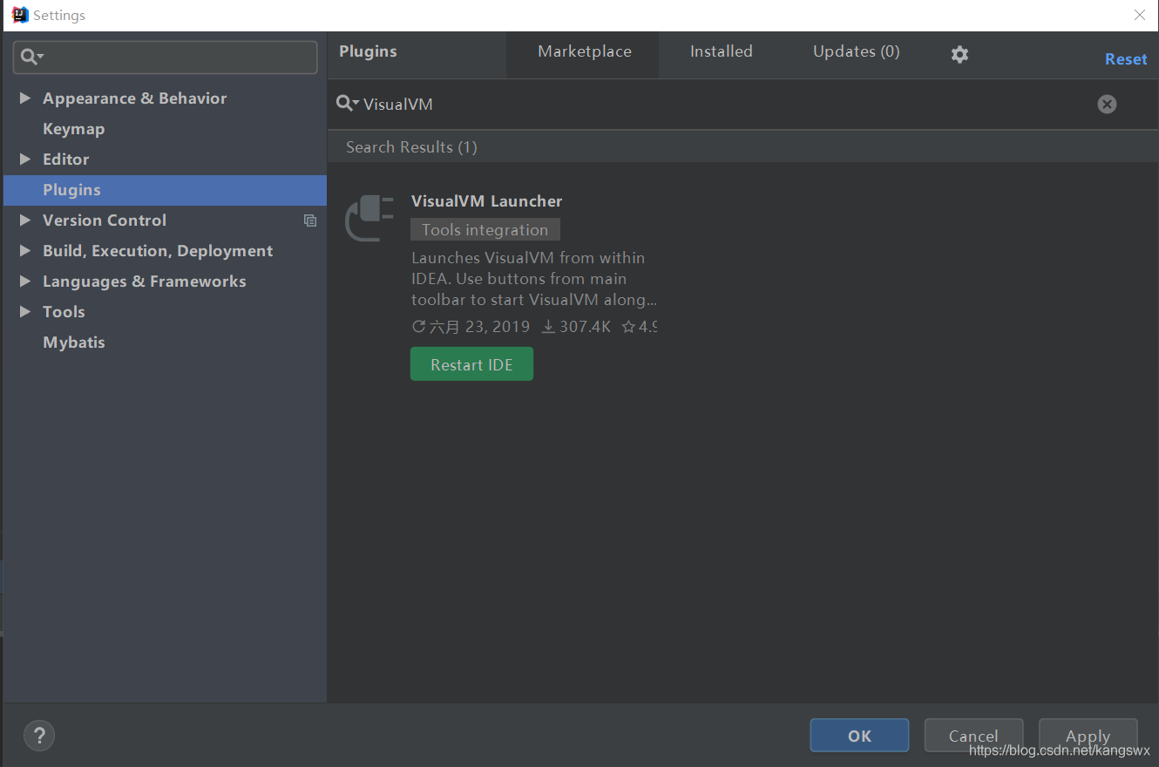Viewport: 1159px width, 767px height.
Task: Open help with the question mark button
Action: 39,736
